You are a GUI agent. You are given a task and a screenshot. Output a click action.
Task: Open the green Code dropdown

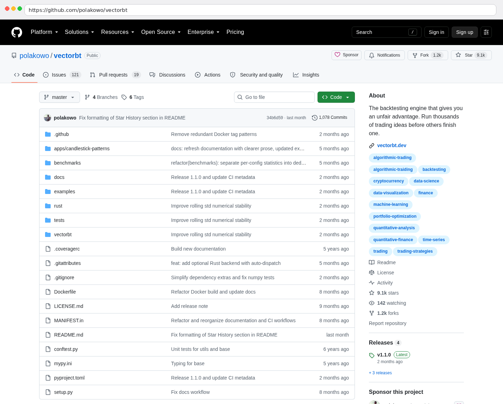coord(336,97)
